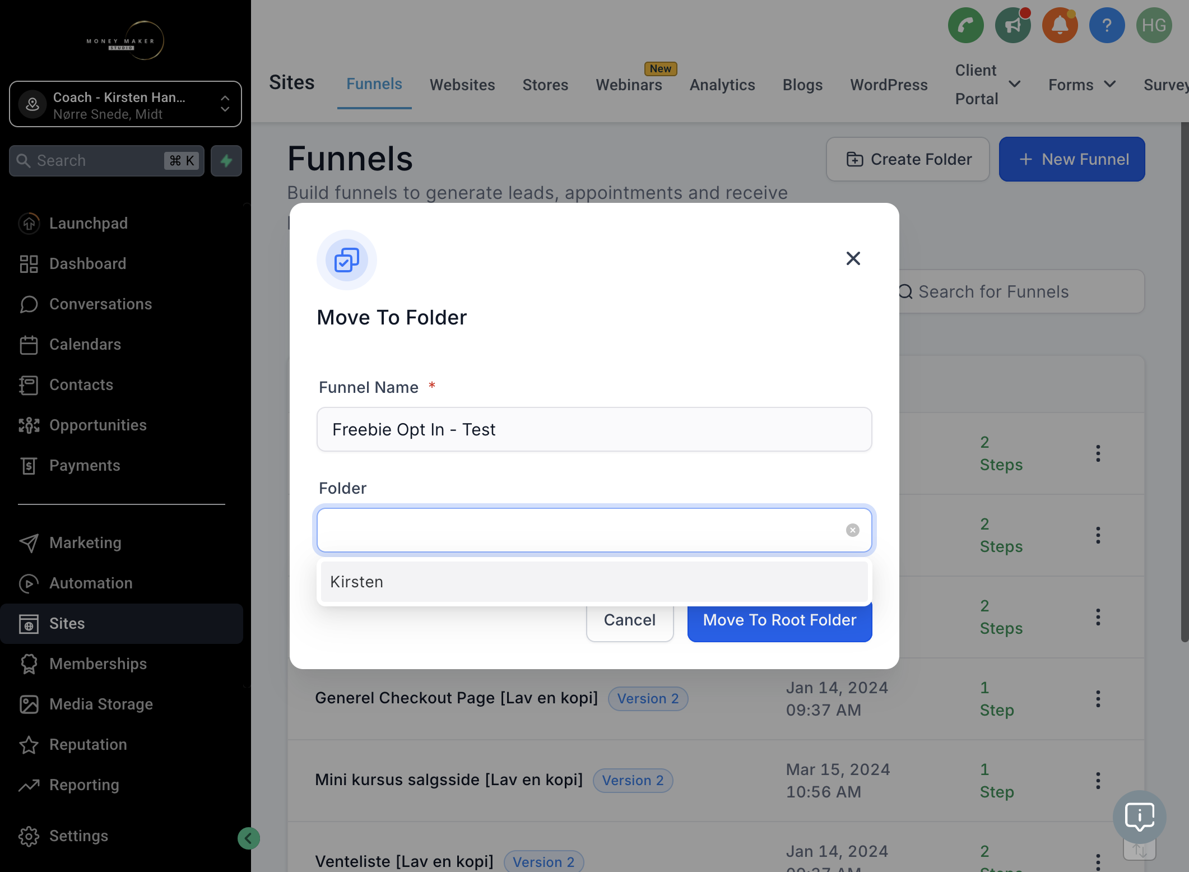
Task: Open three-dot menu for Generel Checkout Page
Action: (1098, 699)
